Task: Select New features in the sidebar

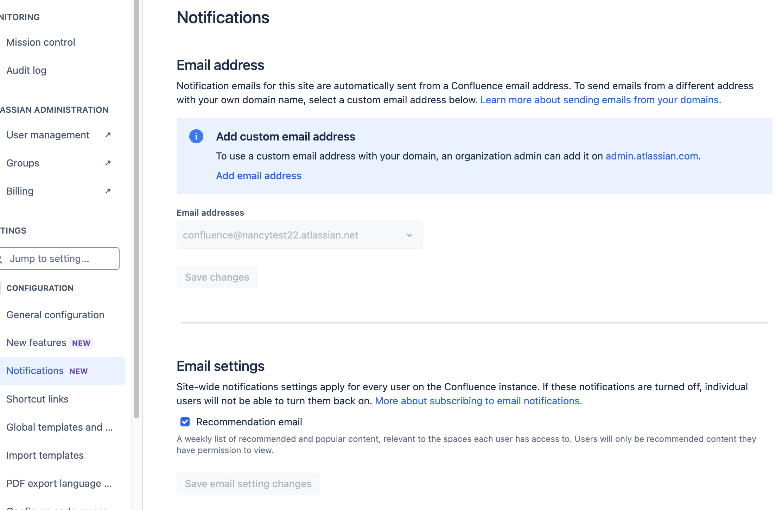Action: click(36, 342)
